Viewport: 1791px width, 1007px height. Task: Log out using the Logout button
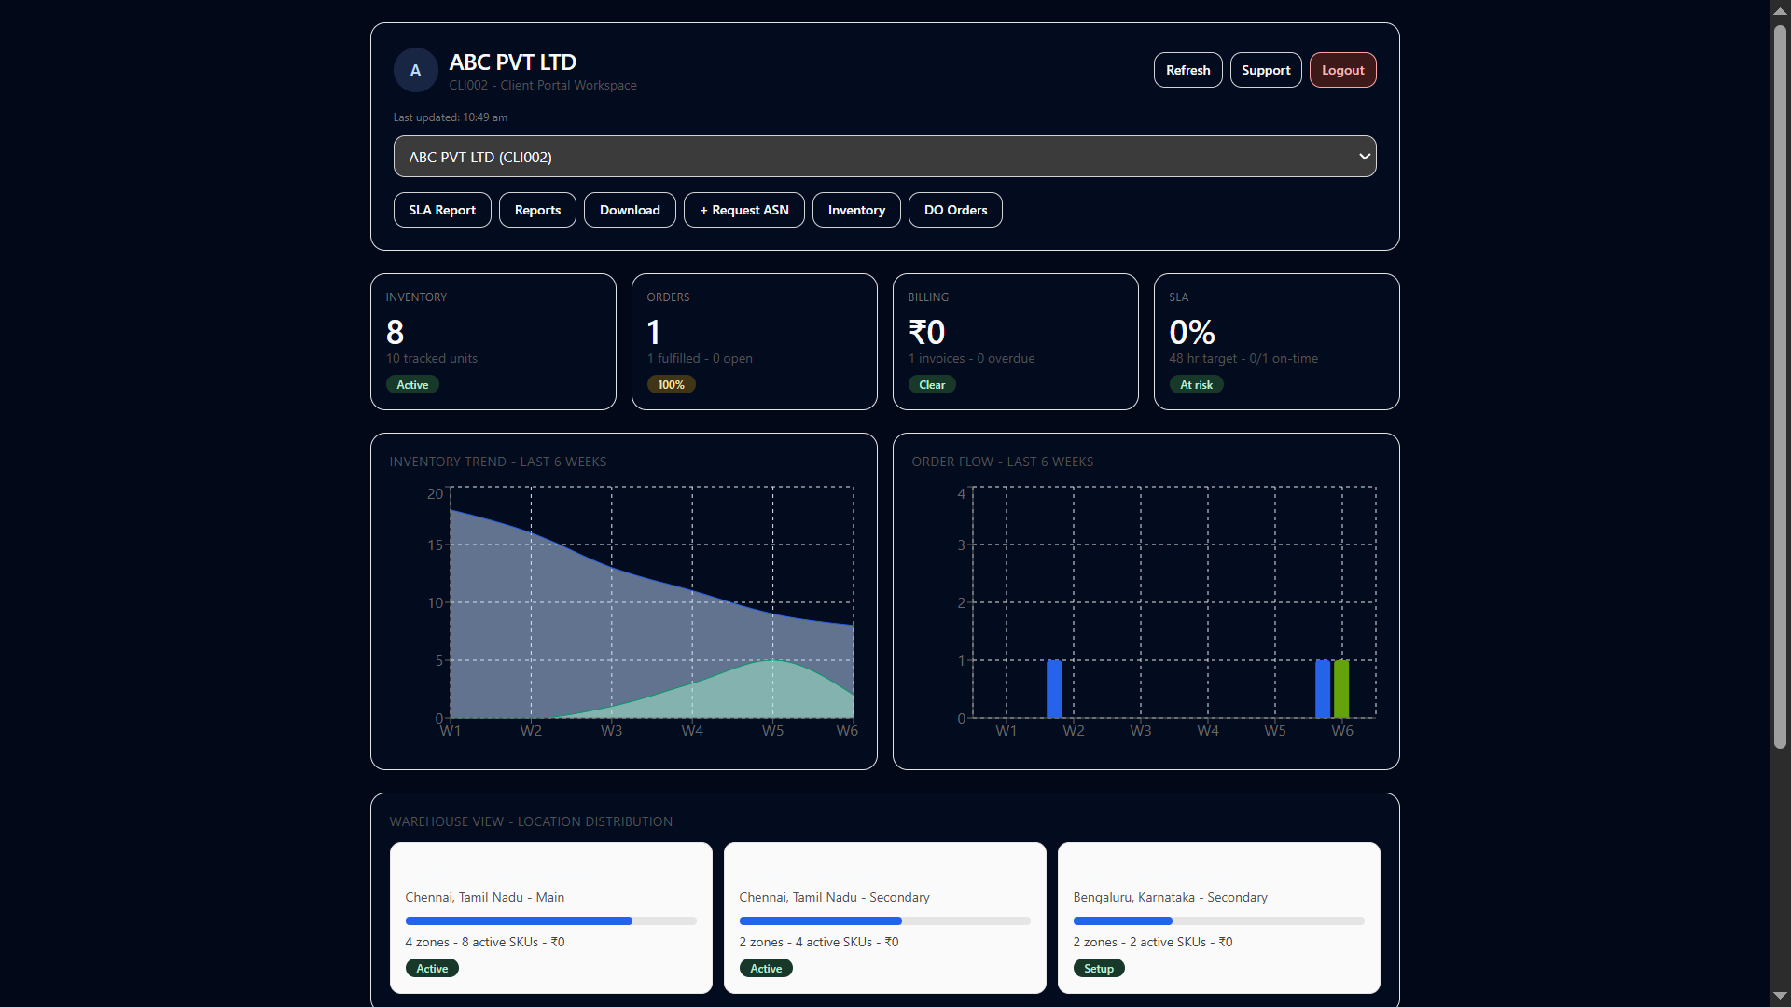pyautogui.click(x=1342, y=70)
